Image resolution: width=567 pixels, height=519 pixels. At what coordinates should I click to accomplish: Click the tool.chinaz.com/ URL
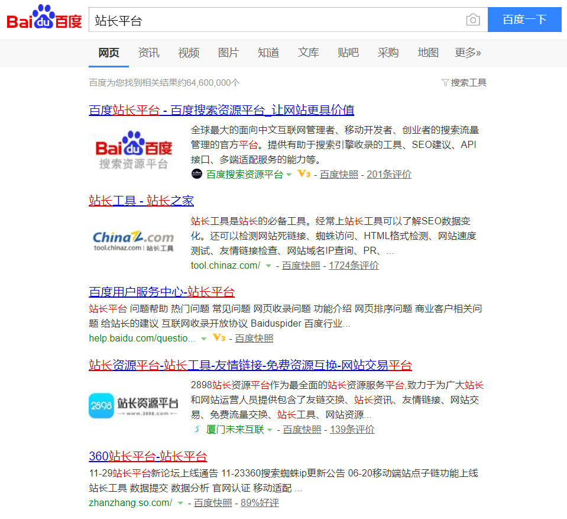(x=225, y=266)
